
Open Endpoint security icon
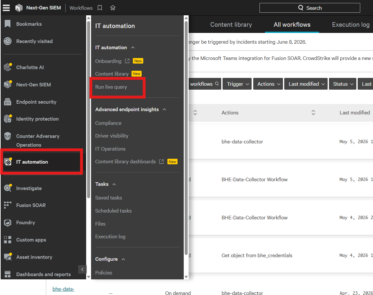(x=8, y=102)
